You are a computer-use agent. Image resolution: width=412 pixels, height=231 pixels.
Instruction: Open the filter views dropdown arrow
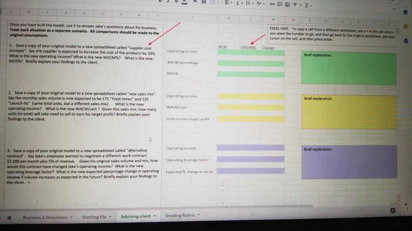(300, 5)
